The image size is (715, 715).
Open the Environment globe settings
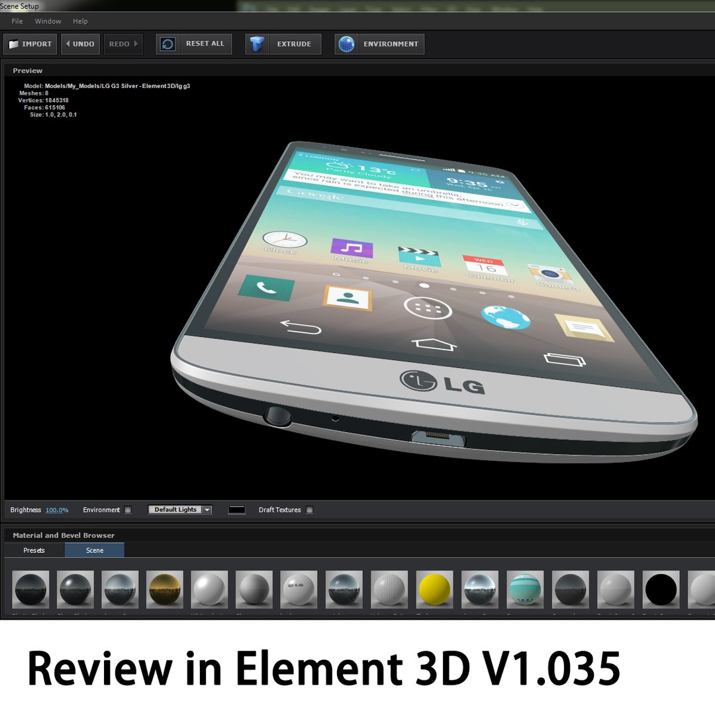point(379,44)
